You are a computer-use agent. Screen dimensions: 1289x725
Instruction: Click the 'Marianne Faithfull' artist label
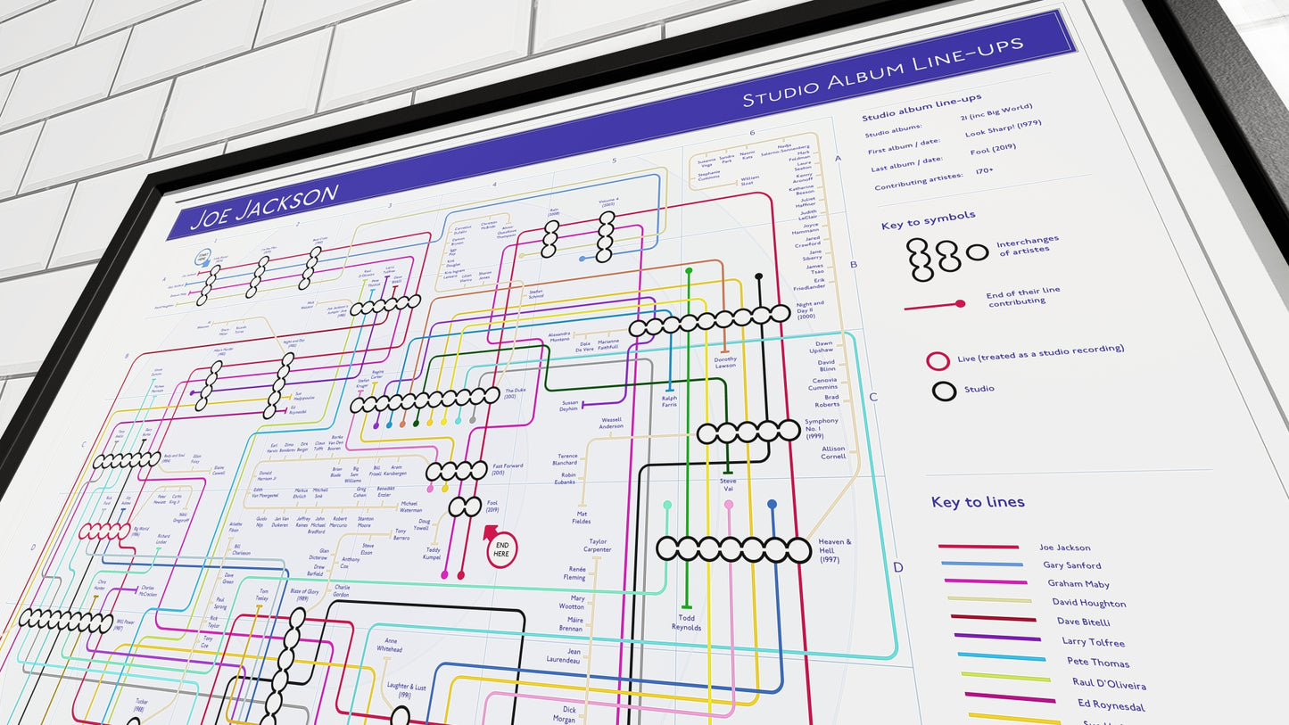pyautogui.click(x=608, y=346)
